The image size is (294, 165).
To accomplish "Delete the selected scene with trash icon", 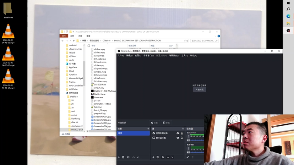I will 123,157.
